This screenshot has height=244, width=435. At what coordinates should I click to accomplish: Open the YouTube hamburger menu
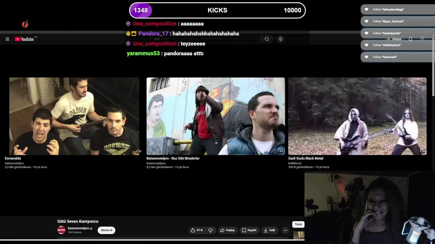(x=7, y=39)
